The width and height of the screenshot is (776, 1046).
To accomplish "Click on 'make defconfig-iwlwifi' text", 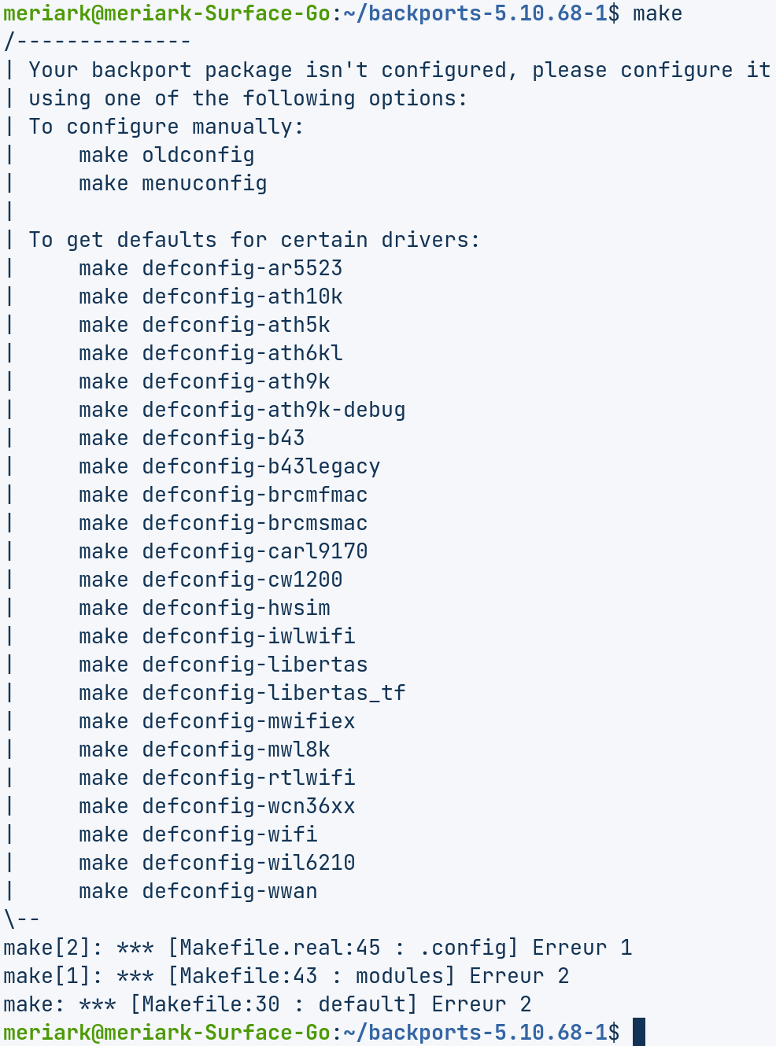I will tap(216, 636).
